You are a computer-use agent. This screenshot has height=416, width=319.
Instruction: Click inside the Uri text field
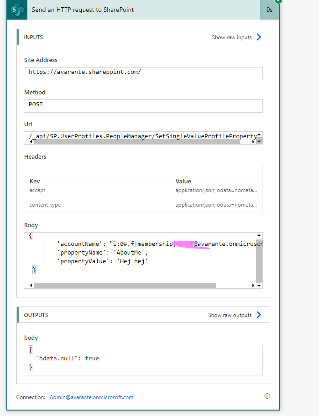[137, 135]
